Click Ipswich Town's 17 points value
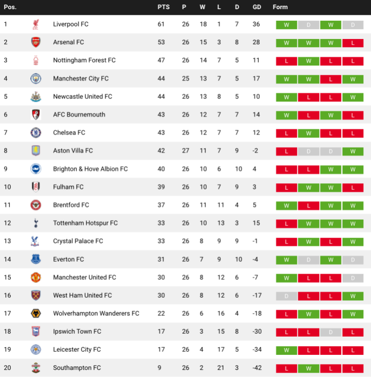The width and height of the screenshot is (371, 377). tap(161, 332)
